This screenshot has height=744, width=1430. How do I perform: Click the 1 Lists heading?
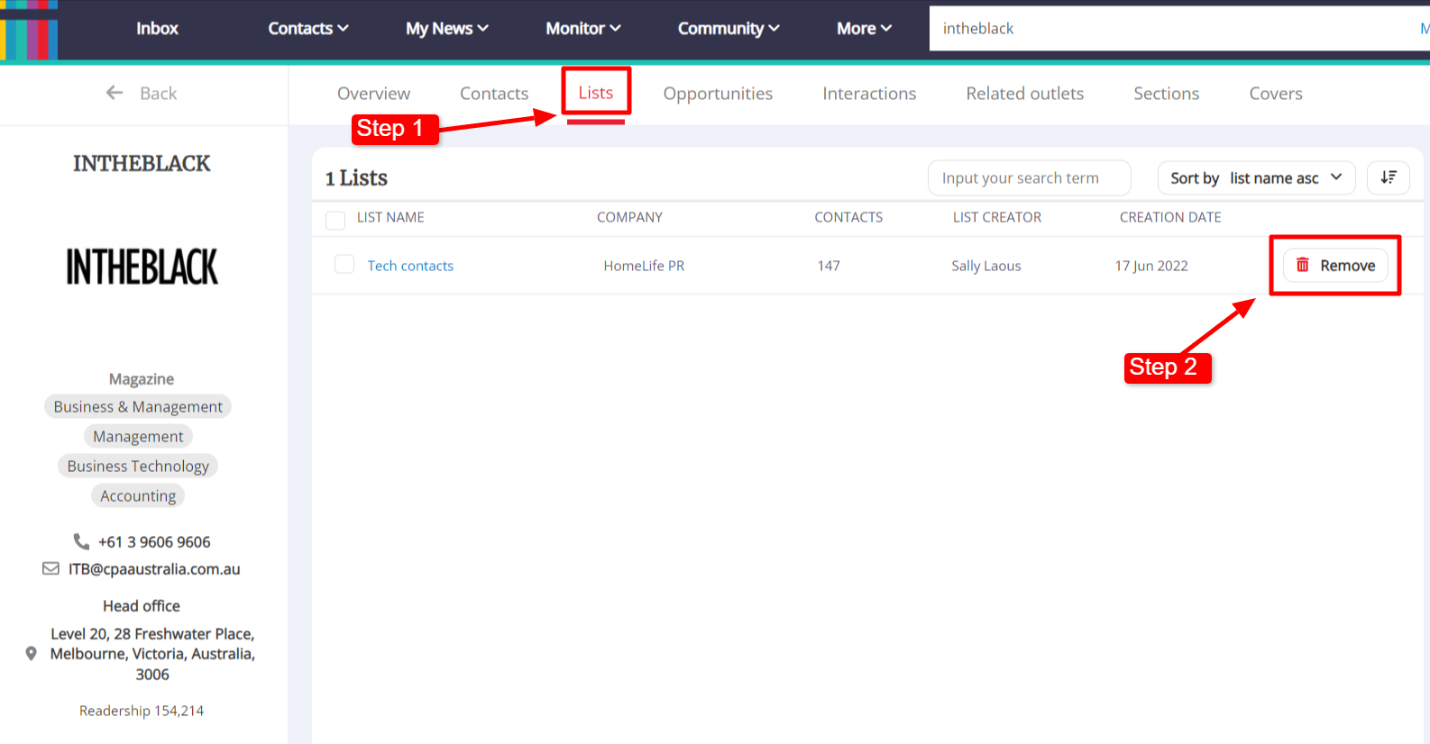tap(356, 178)
